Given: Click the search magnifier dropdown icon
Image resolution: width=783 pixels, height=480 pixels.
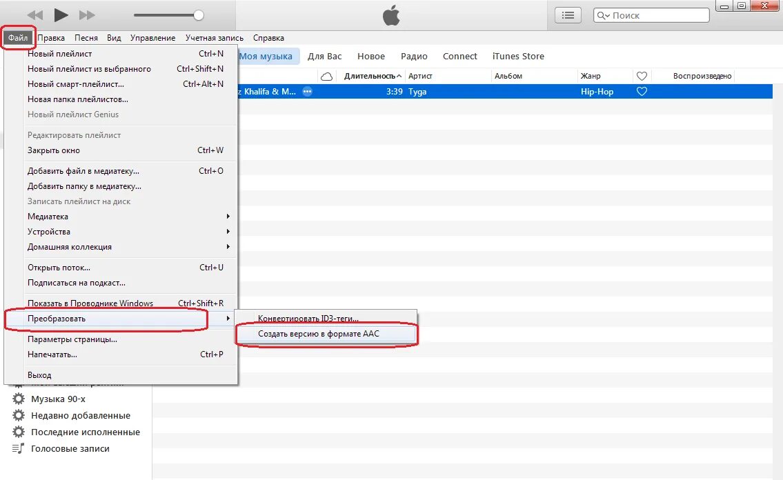Looking at the screenshot, I should tap(603, 15).
